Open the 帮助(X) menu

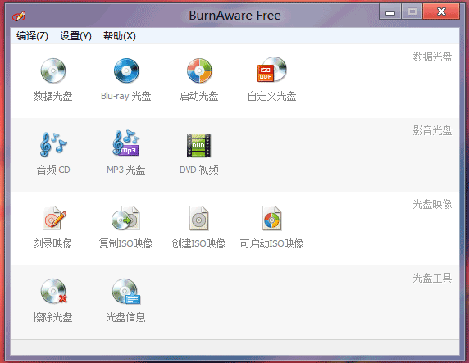pos(120,36)
